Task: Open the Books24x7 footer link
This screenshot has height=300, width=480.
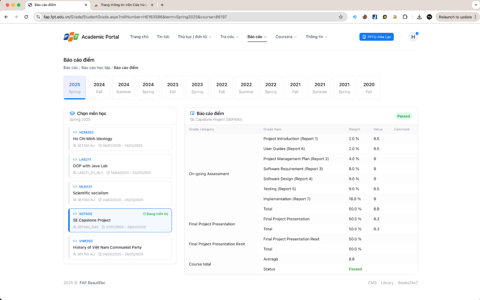Action: (408, 283)
